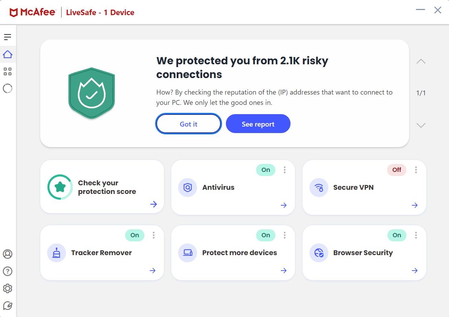Open the See report button
This screenshot has width=449, height=317.
[258, 123]
